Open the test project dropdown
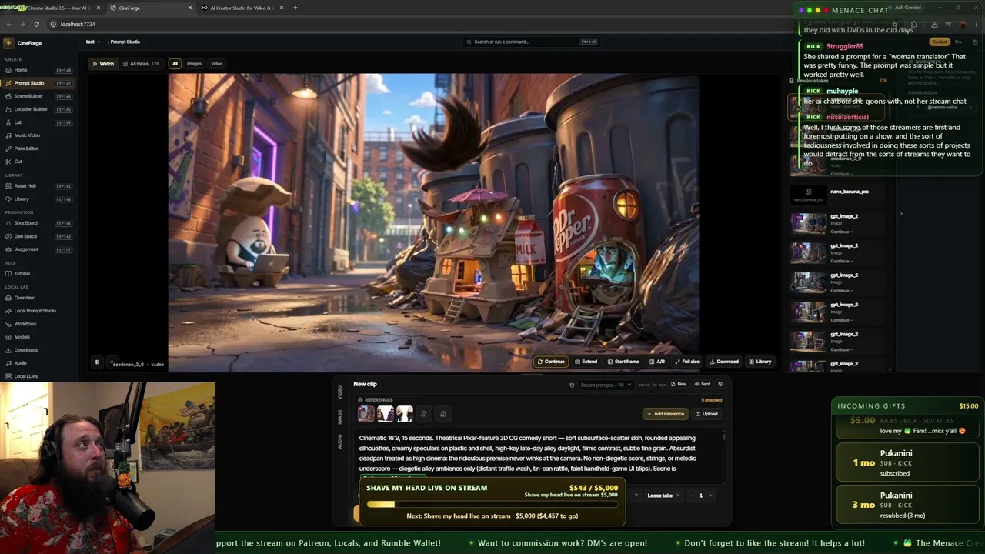The width and height of the screenshot is (985, 554). pos(92,42)
